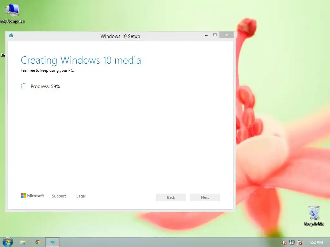Viewport: 330px width, 247px height.
Task: Open the Legal link
Action: pos(81,196)
